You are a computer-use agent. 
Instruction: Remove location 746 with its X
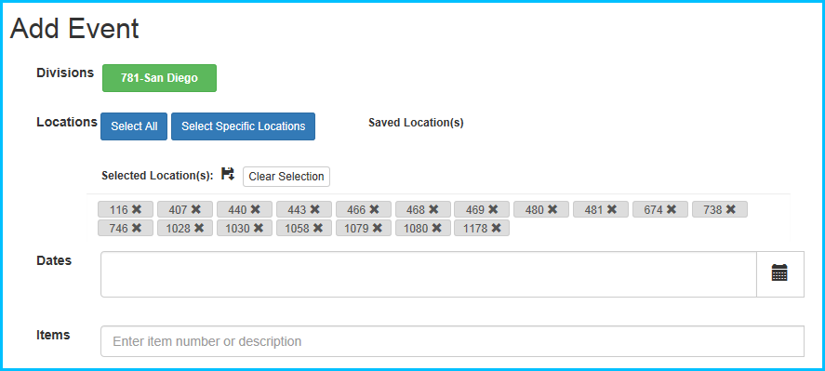tap(137, 228)
